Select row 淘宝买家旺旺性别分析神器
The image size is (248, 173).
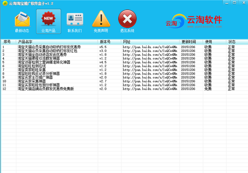(125, 85)
